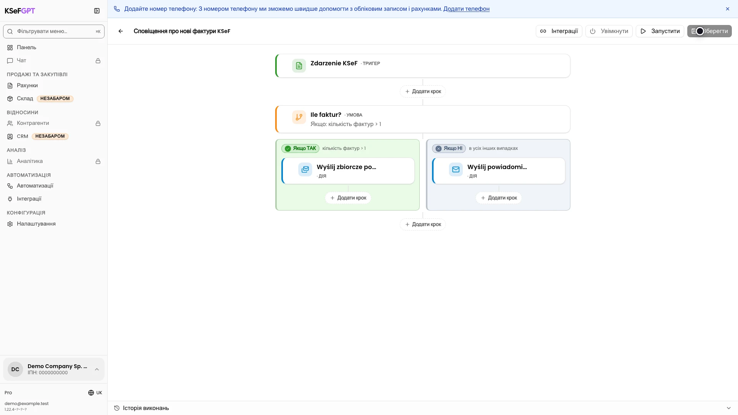Open Інтеграції in the sidebar
Screen dimensions: 738x415
54,199
